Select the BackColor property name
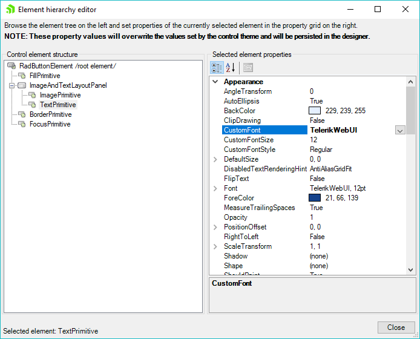This screenshot has height=339, width=420. coord(240,111)
